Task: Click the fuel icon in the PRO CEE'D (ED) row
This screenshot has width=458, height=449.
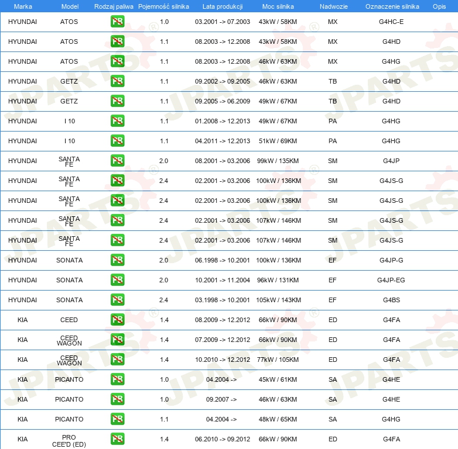Action: [117, 439]
